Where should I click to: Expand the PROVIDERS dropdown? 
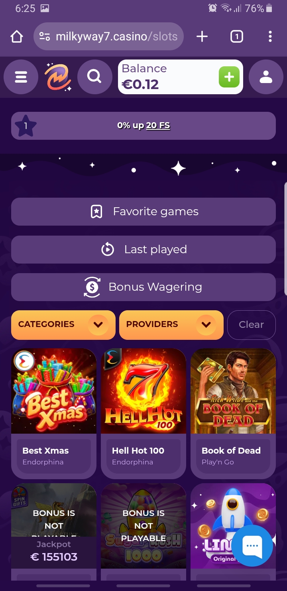[171, 325]
